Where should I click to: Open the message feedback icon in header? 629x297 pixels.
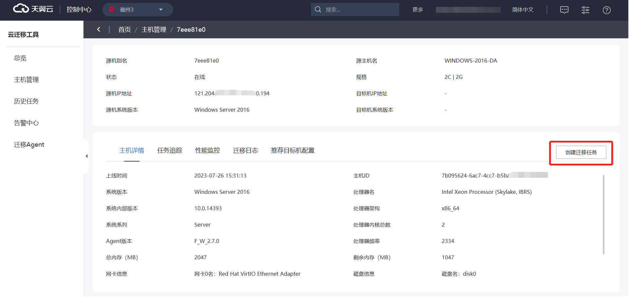pos(564,10)
